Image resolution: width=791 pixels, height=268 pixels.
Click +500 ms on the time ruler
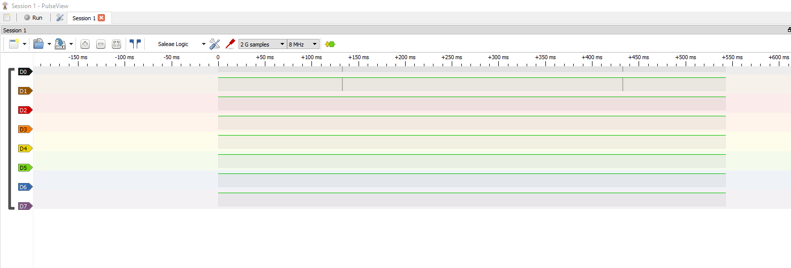[686, 57]
